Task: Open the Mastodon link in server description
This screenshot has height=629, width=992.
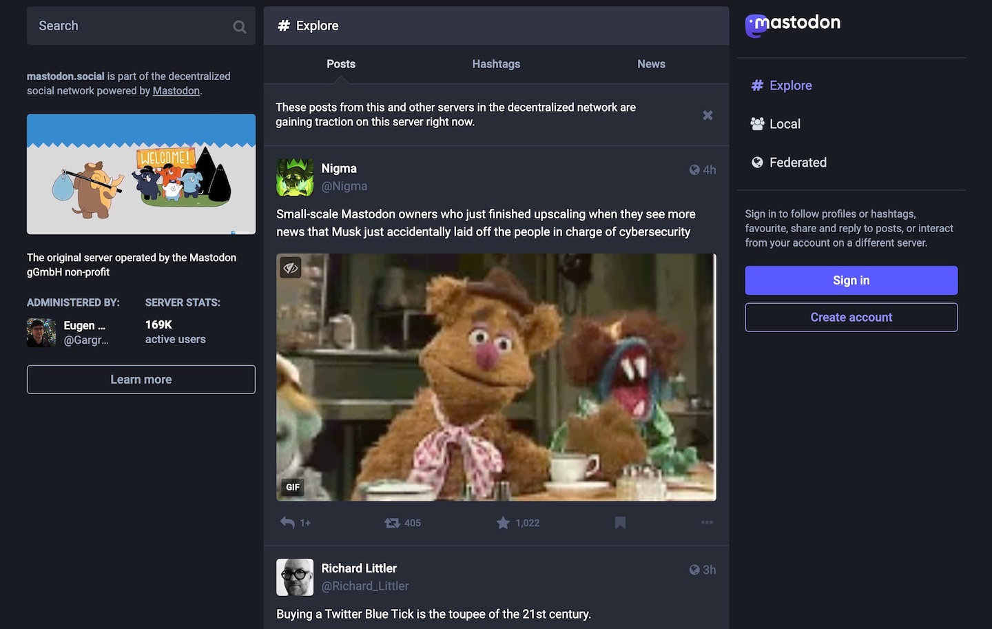Action: 176,91
